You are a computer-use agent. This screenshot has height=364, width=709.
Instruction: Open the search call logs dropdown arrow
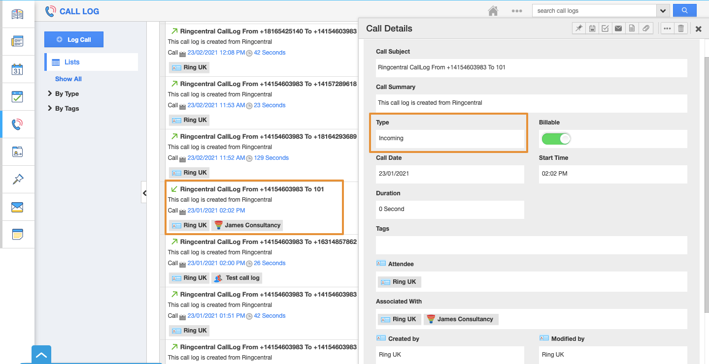[x=663, y=11]
